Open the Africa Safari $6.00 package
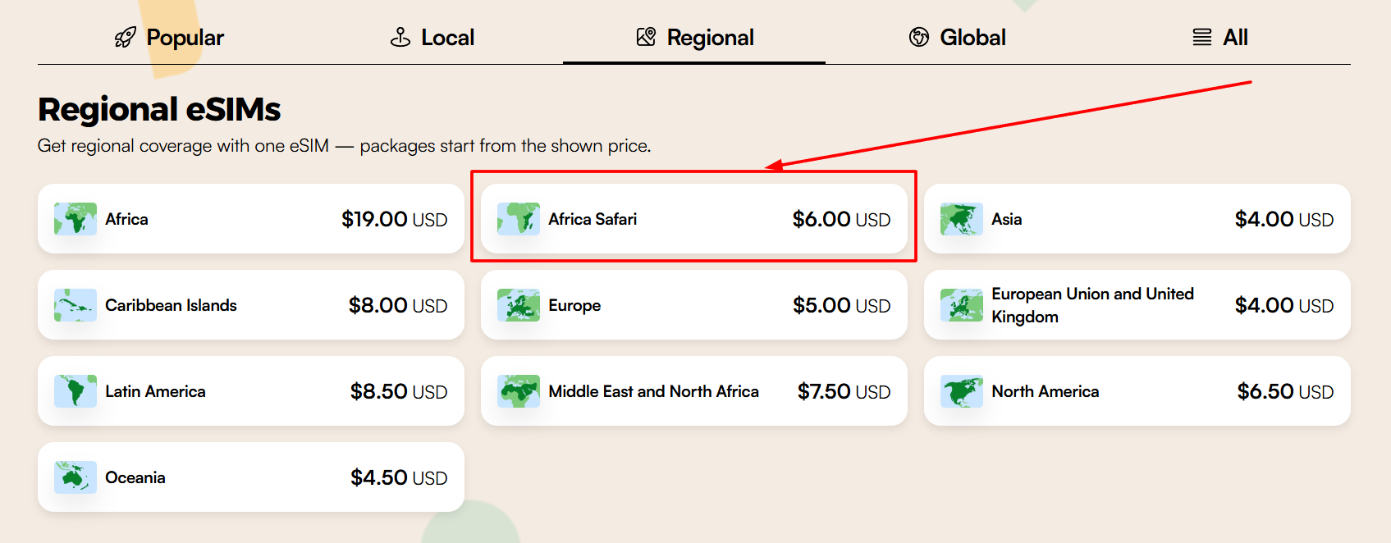Image resolution: width=1391 pixels, height=543 pixels. click(x=694, y=219)
